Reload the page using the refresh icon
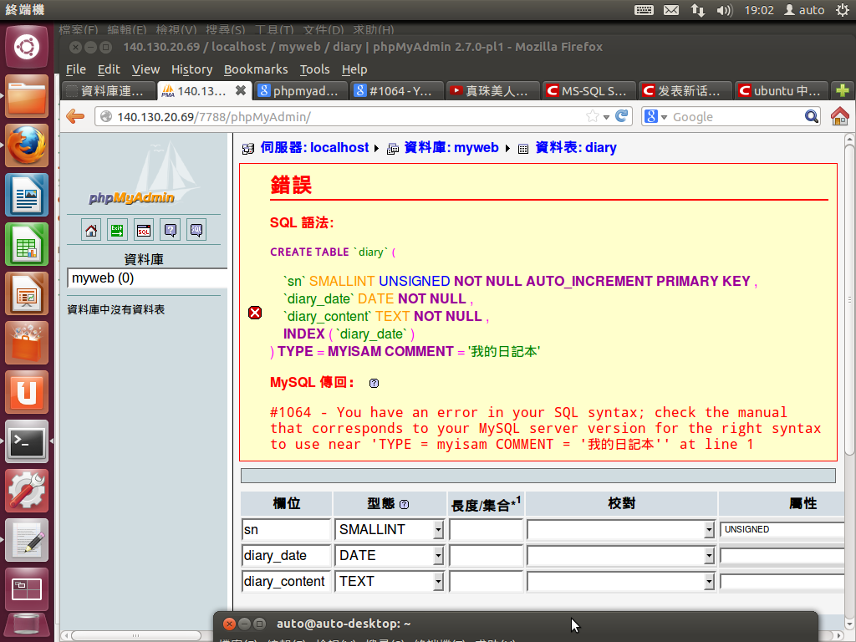The width and height of the screenshot is (856, 642). [621, 116]
